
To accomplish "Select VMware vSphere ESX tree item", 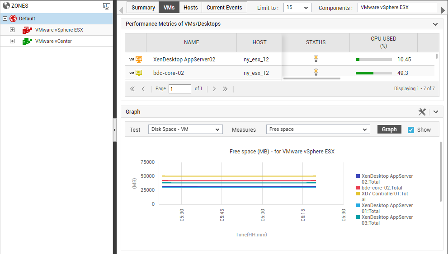I will click(59, 30).
